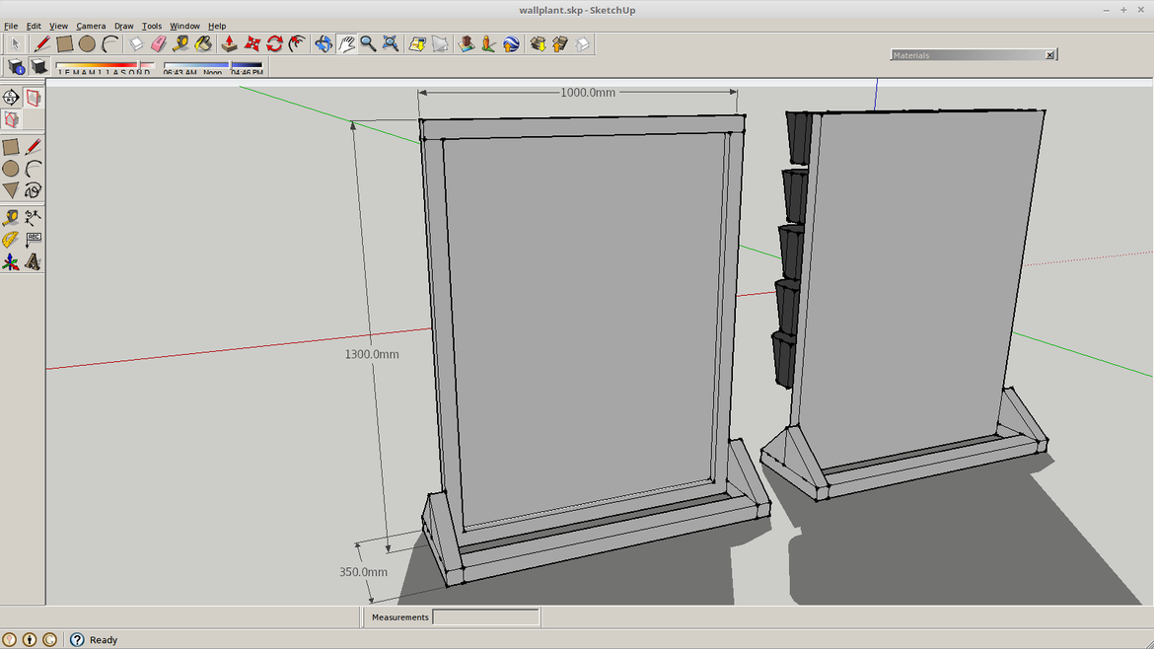Choose the Protractor tool
This screenshot has width=1154, height=649.
point(11,240)
